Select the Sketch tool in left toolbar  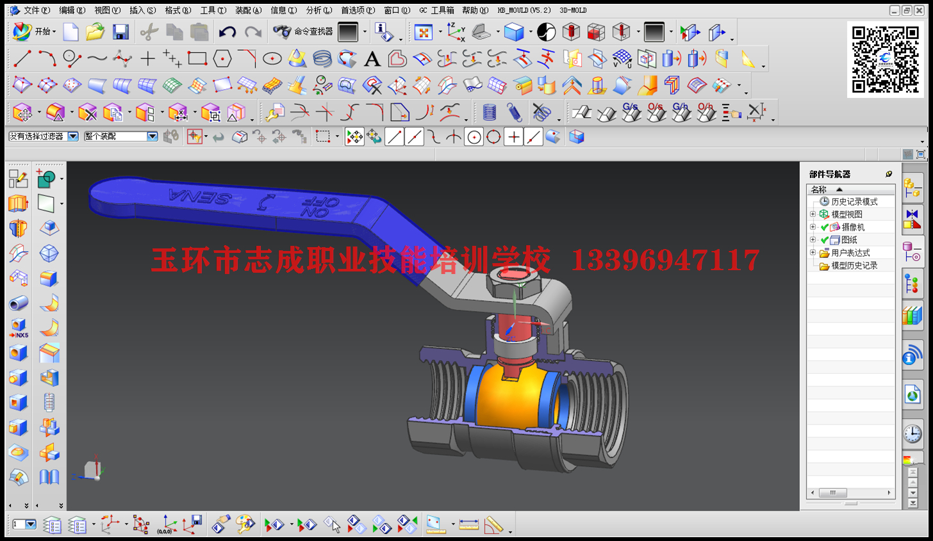18,179
